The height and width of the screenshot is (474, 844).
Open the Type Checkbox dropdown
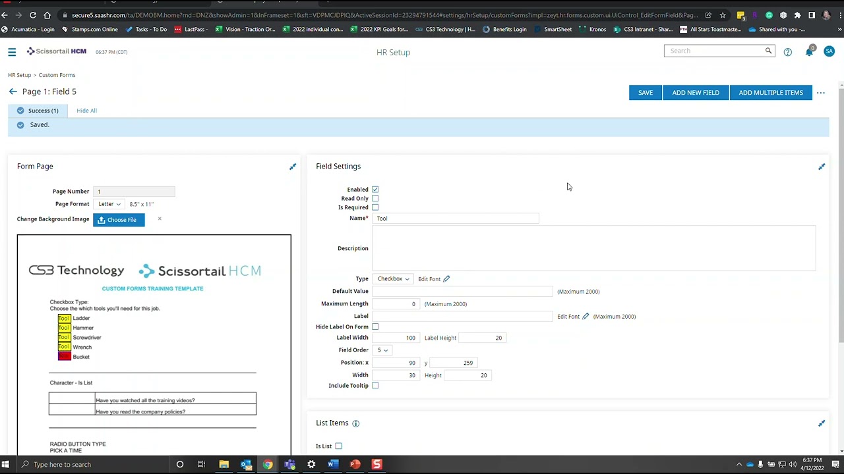(393, 279)
